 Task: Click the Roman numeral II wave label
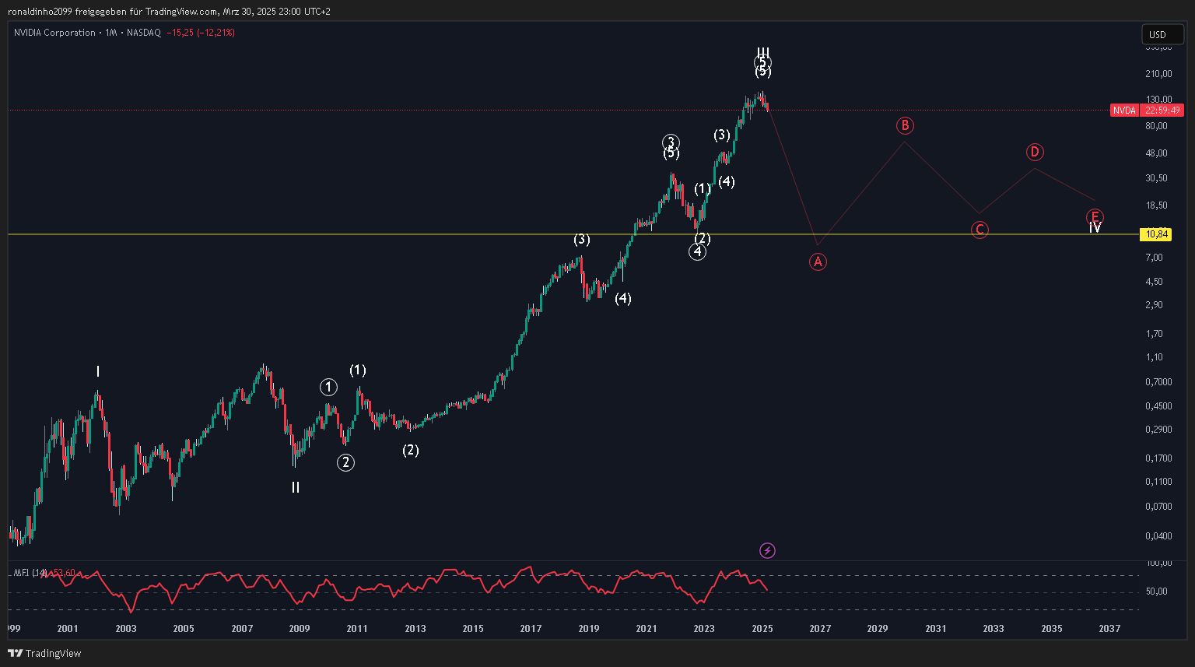(x=296, y=487)
